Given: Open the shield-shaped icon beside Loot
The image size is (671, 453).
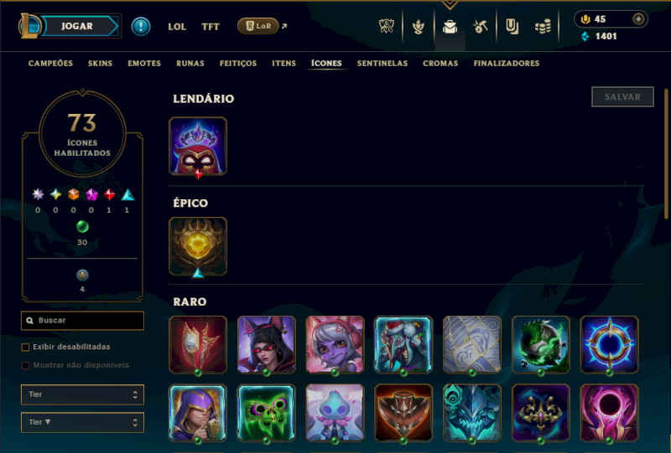Looking at the screenshot, I should click(512, 27).
